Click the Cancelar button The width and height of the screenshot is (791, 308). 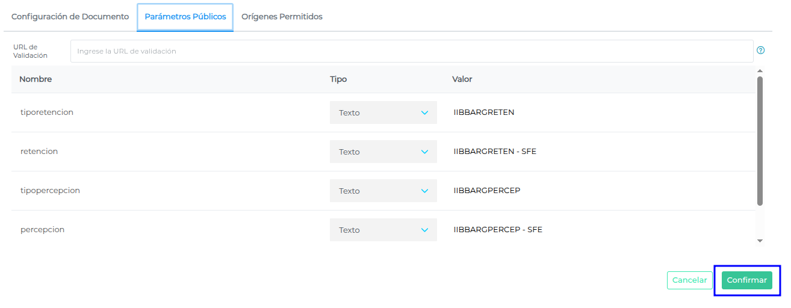point(689,280)
